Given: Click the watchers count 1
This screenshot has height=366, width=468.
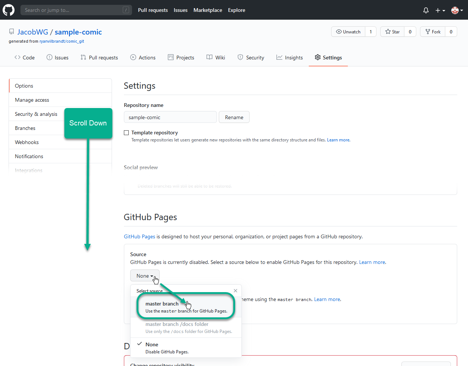Looking at the screenshot, I should [x=371, y=32].
